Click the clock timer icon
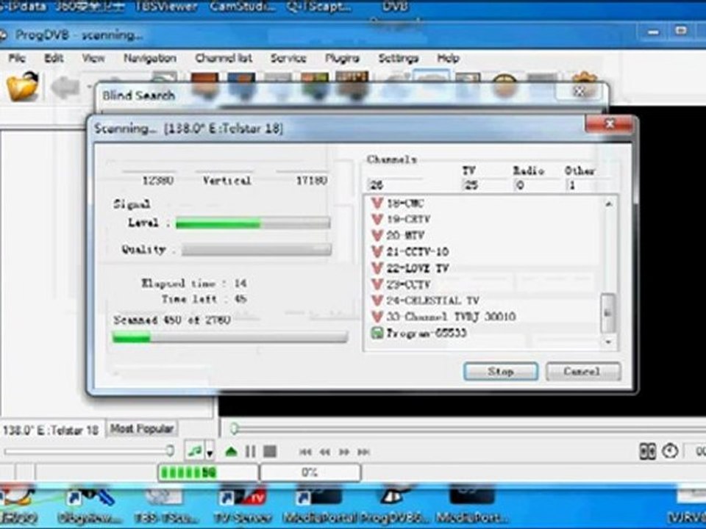 pyautogui.click(x=670, y=451)
